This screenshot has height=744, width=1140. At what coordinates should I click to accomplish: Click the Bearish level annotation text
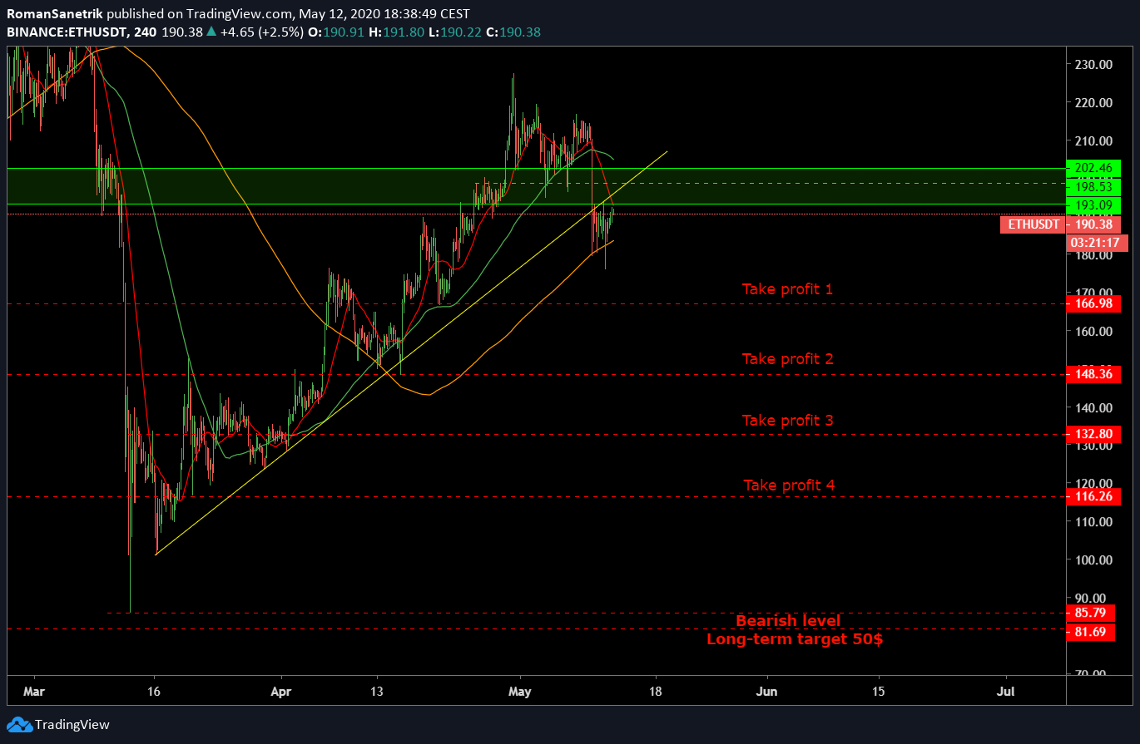(x=789, y=621)
